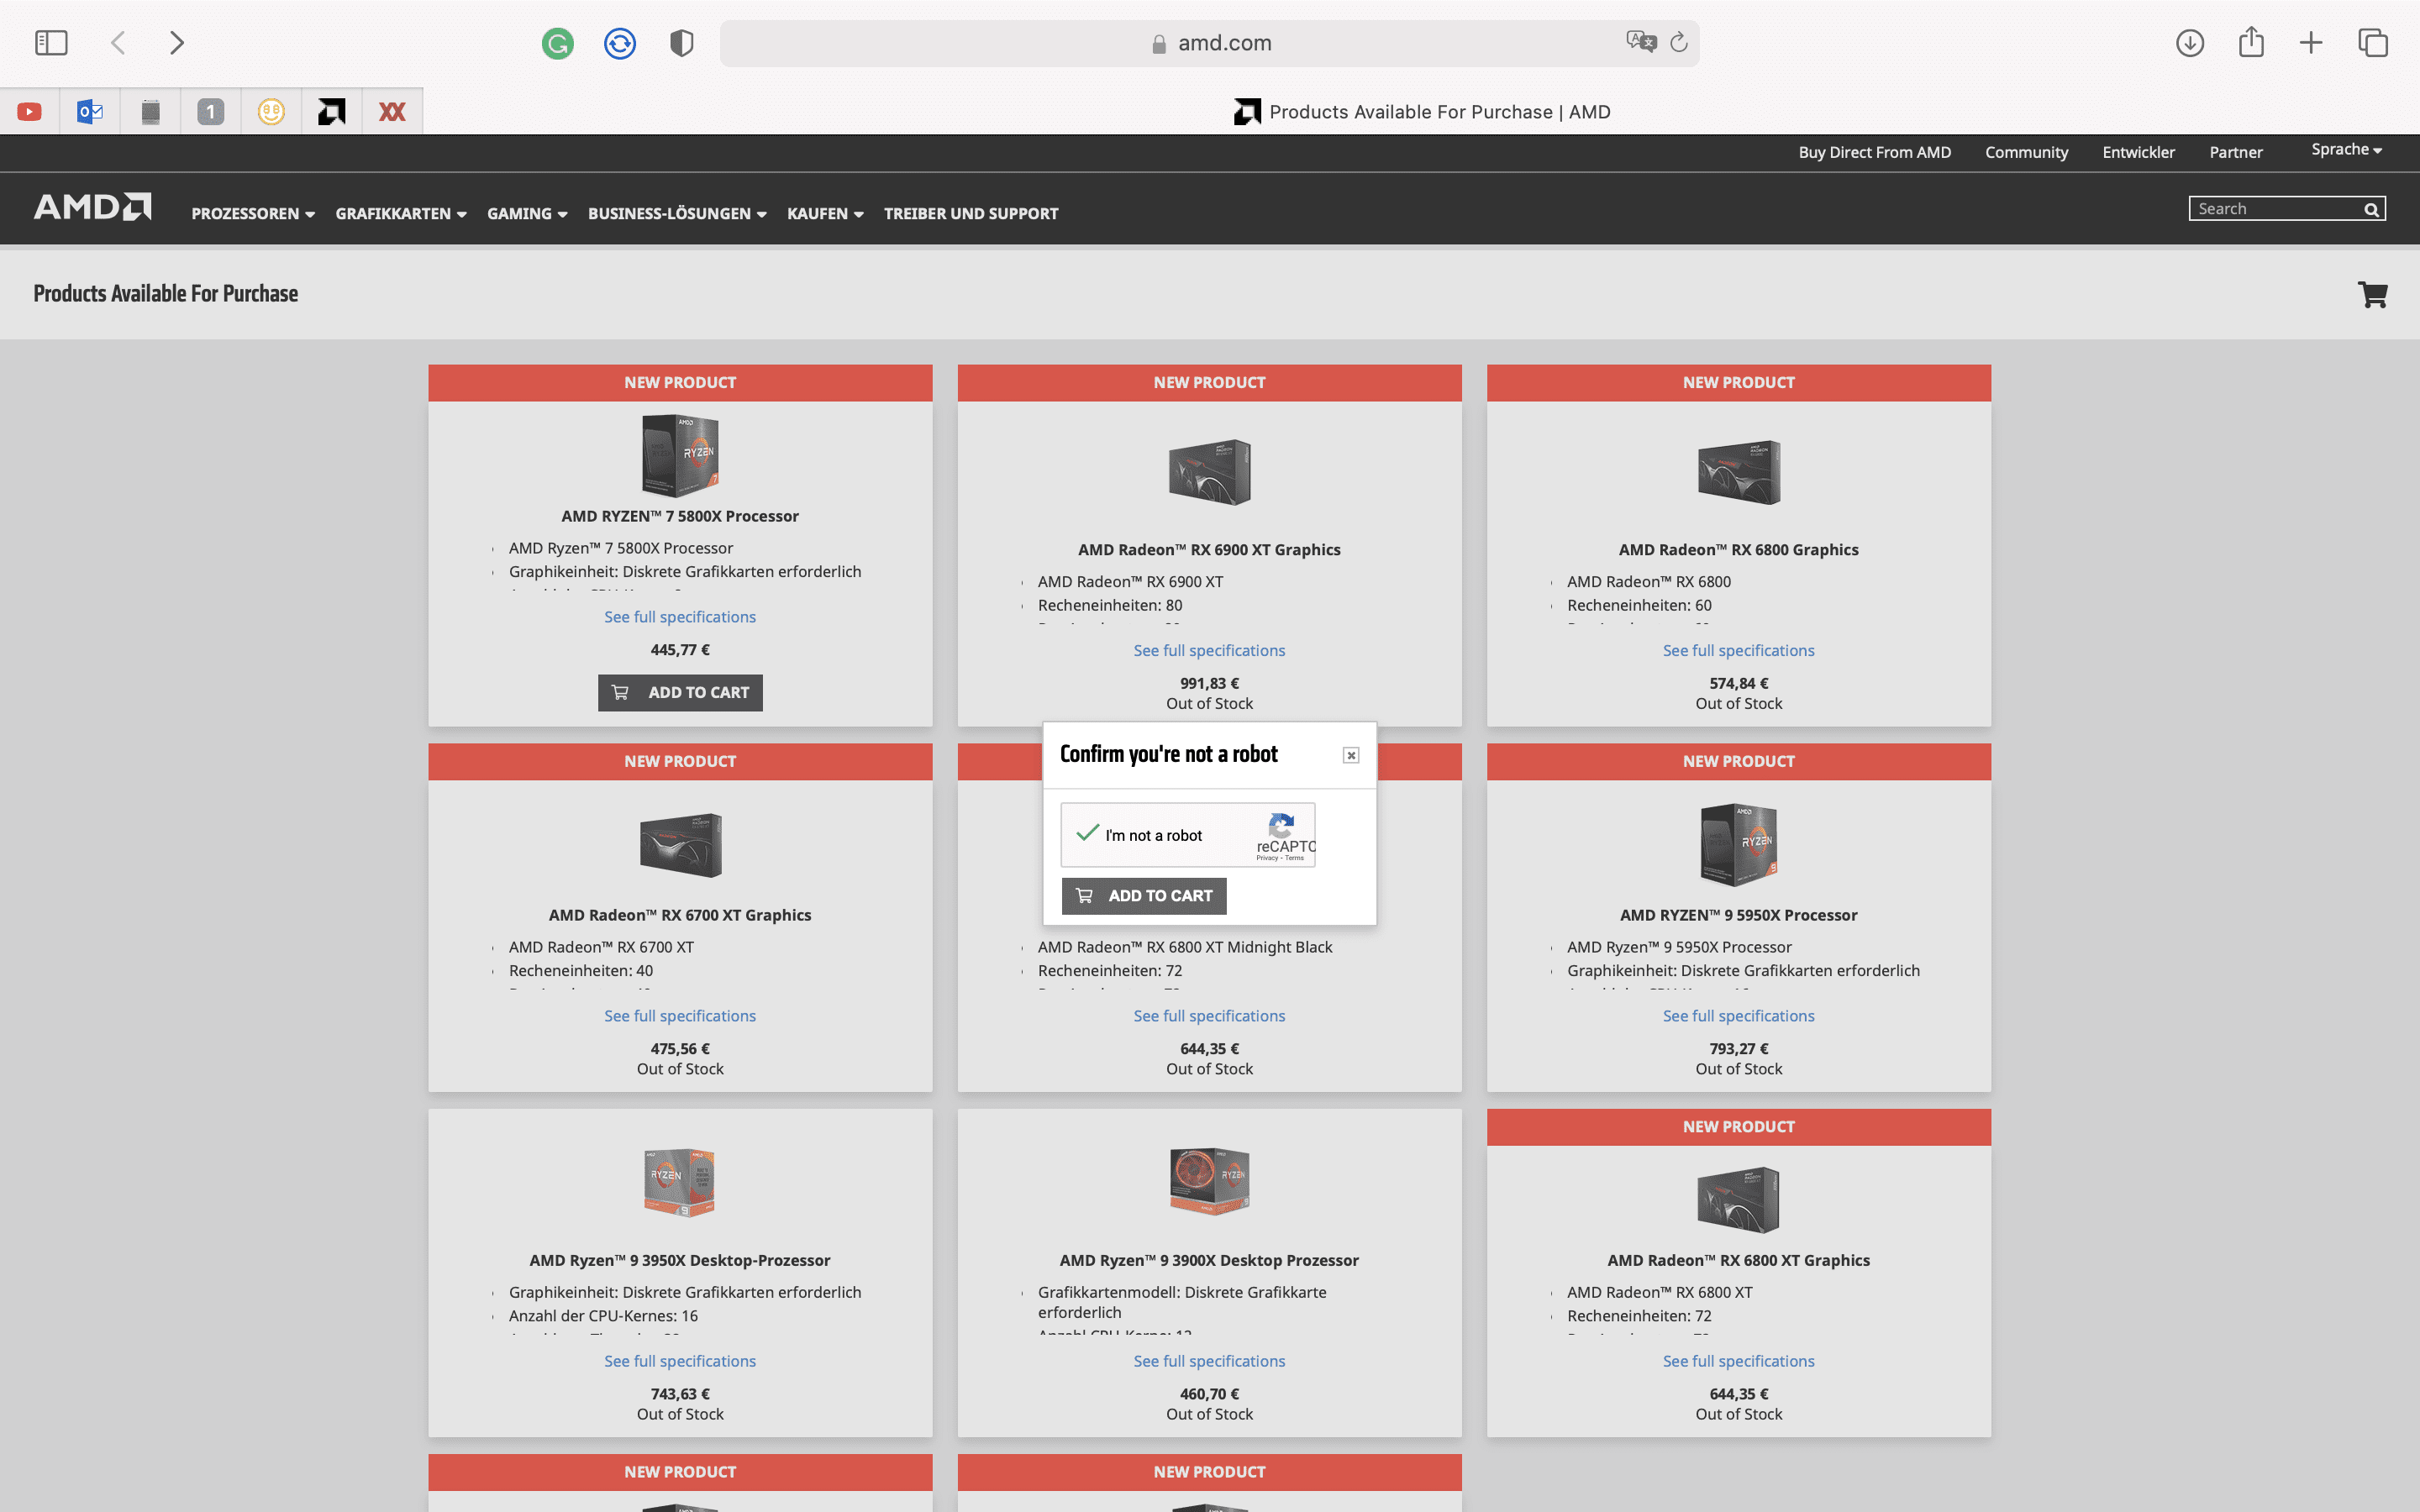Screen dimensions: 2420x1512
Task: See full specifications for Ryzen 9 5950X
Action: point(1738,1016)
